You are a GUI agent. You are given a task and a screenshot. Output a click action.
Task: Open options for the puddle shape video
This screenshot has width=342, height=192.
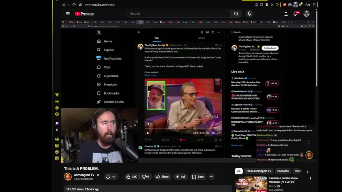click(310, 179)
